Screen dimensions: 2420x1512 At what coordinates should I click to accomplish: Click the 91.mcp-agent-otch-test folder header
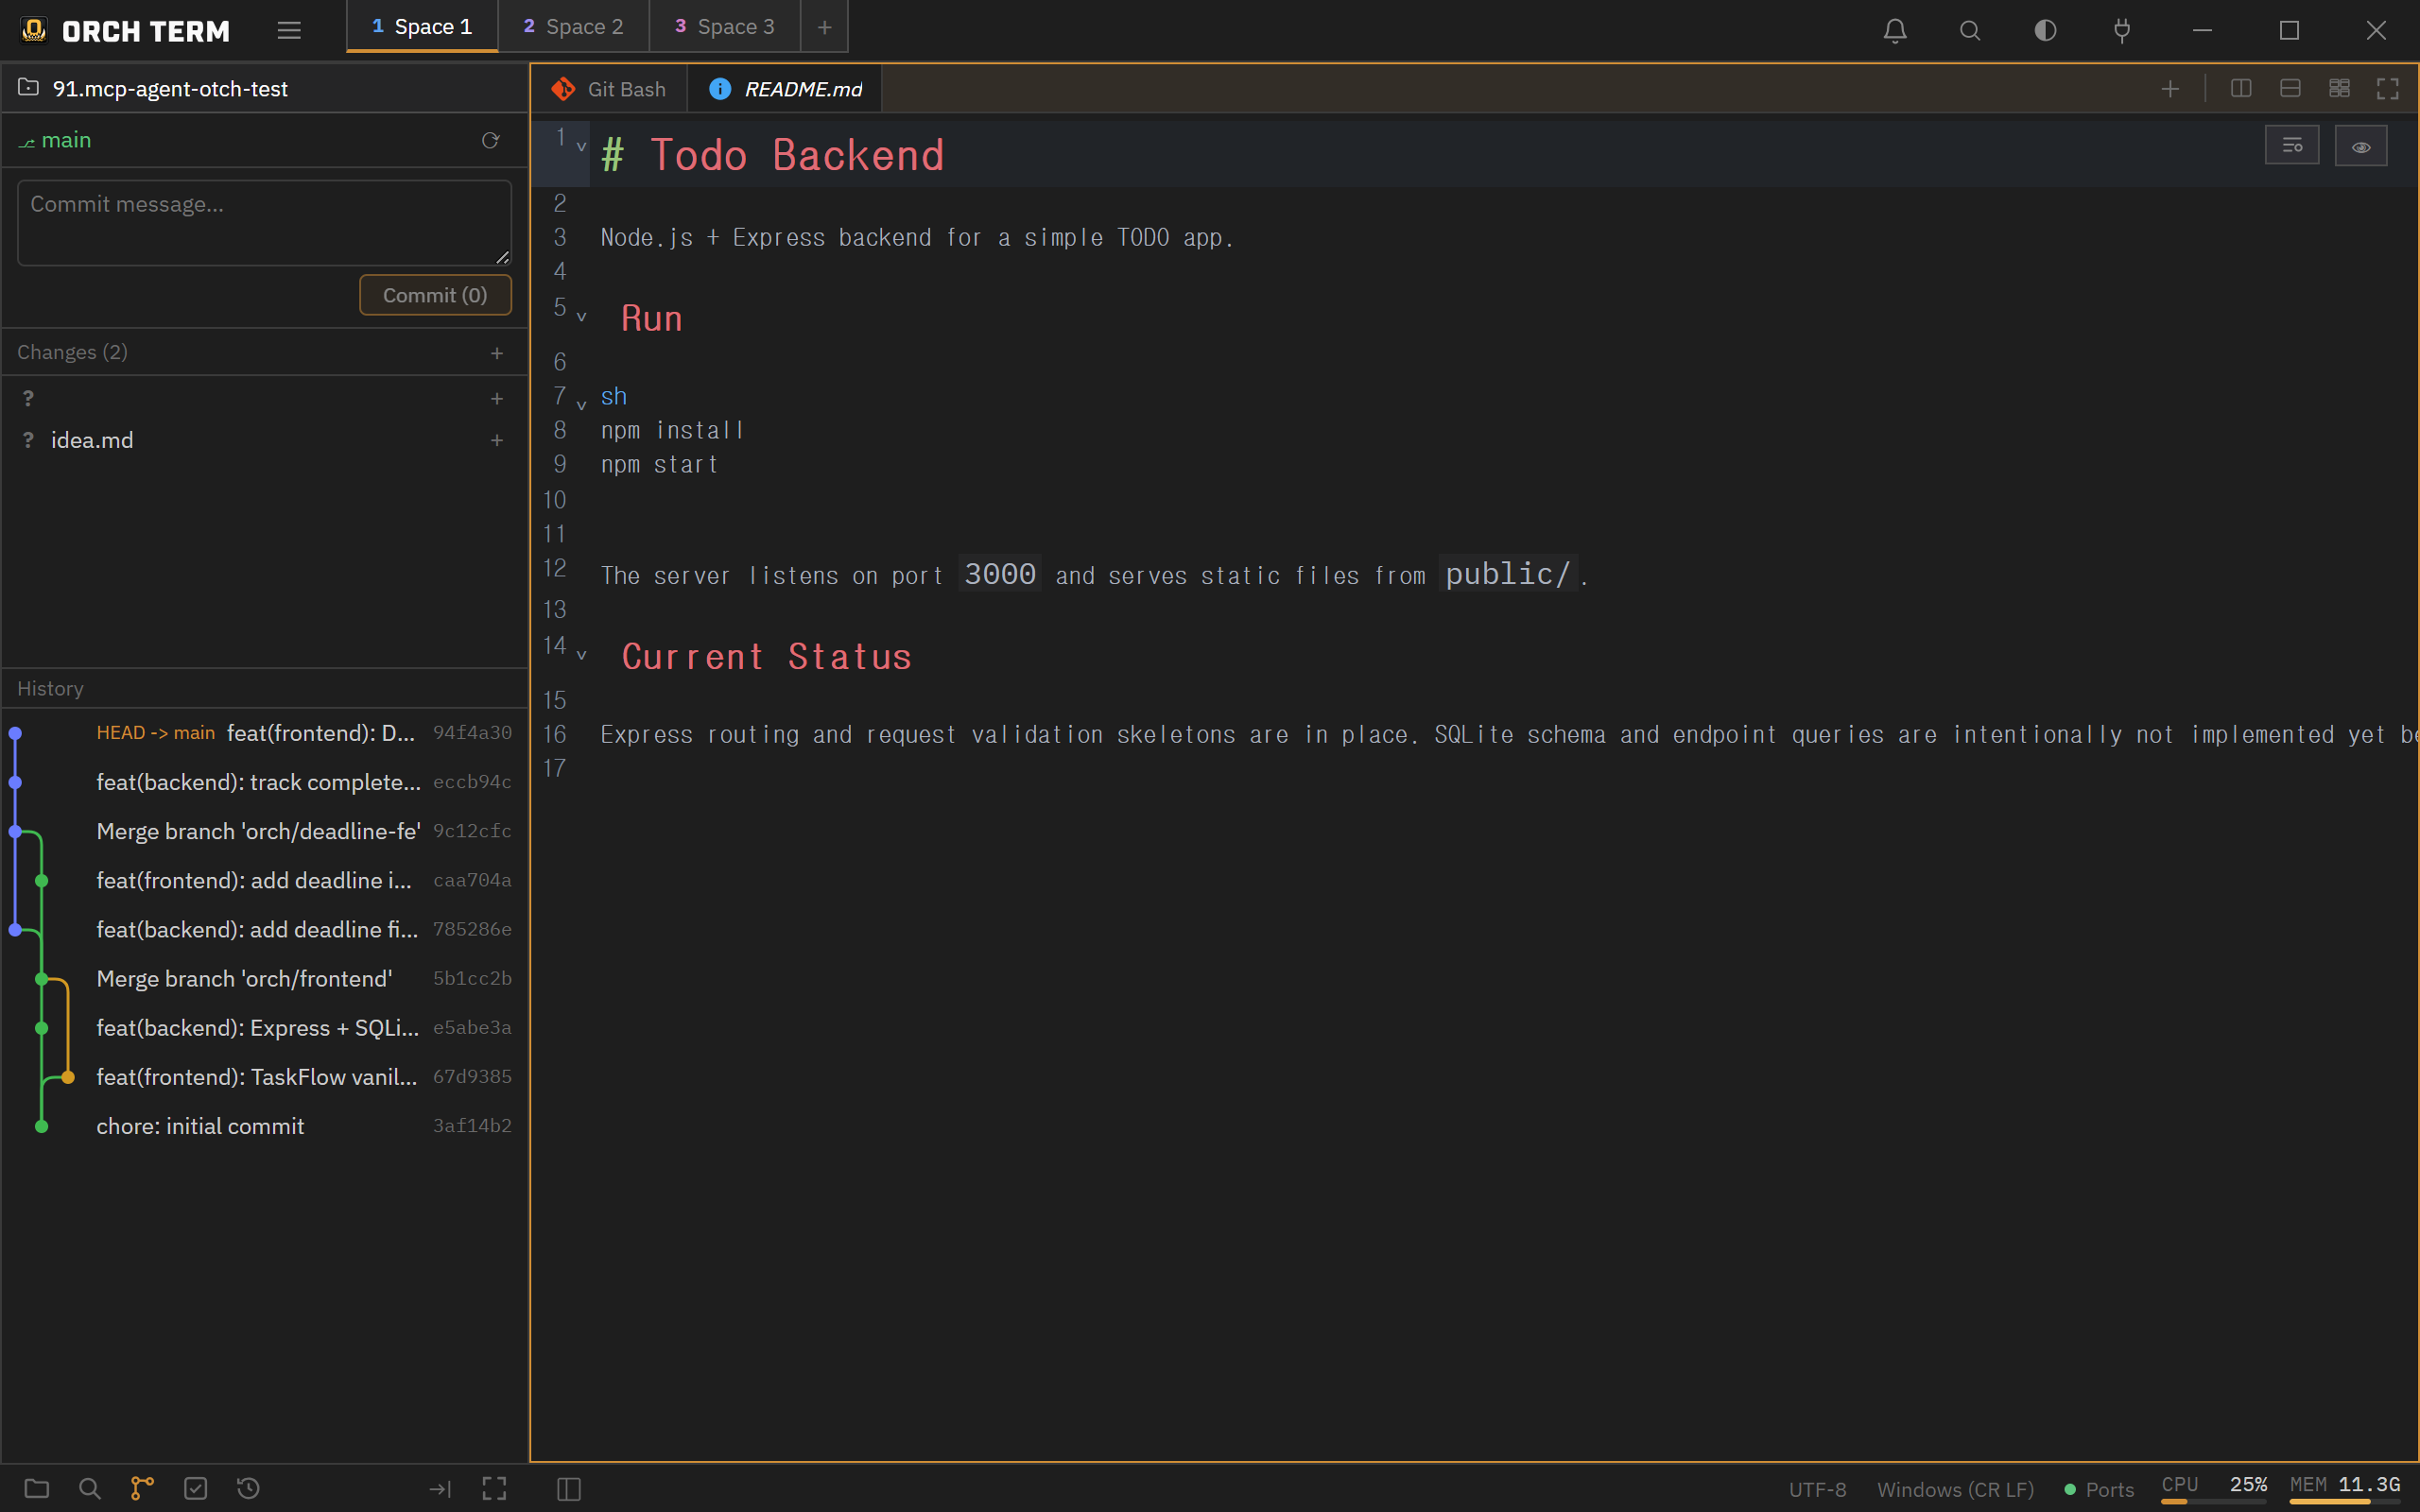[265, 89]
